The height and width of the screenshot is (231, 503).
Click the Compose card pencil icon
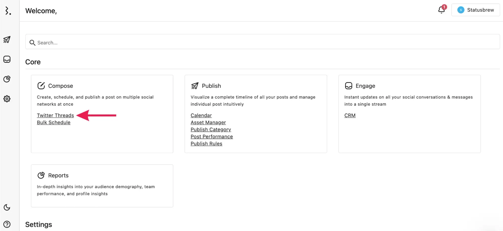(x=41, y=86)
